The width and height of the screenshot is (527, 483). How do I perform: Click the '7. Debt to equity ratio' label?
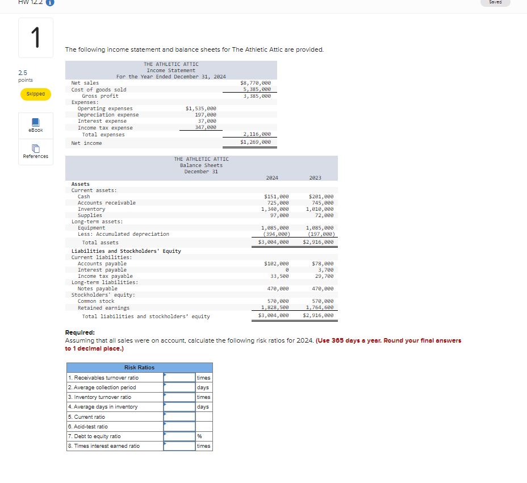94,436
